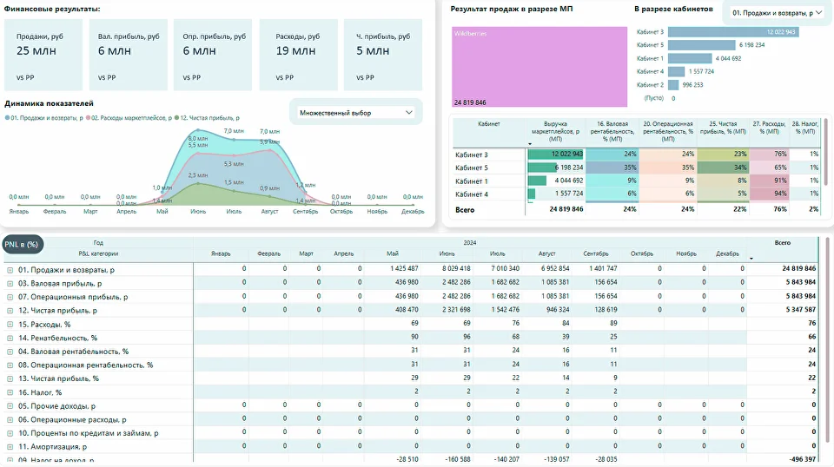
Task: Expand the '01. Продажи и возвраты, р' row
Action: [x=10, y=270]
